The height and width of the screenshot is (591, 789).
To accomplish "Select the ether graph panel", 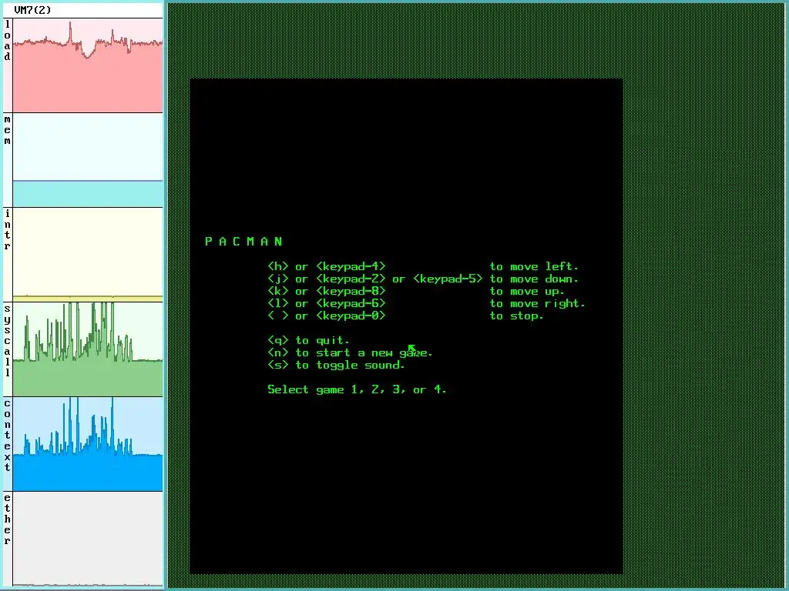I will click(x=88, y=538).
